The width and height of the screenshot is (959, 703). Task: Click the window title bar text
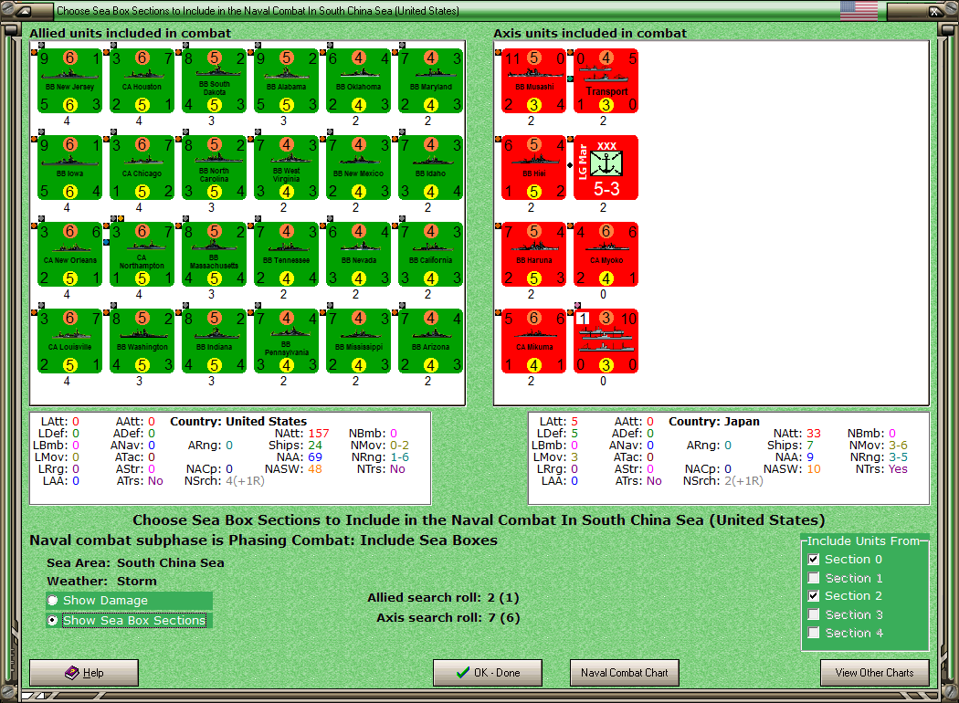(x=258, y=10)
